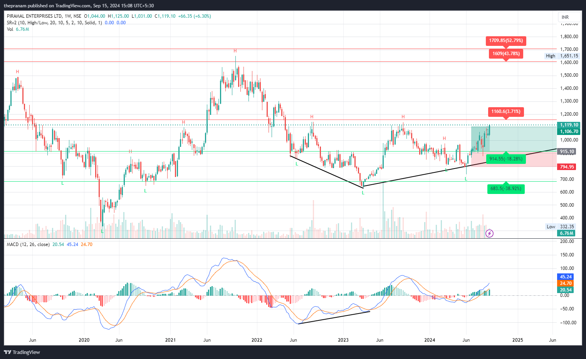Click the MACD 20.54 histogram value tag
The image size is (586, 359).
click(x=566, y=290)
